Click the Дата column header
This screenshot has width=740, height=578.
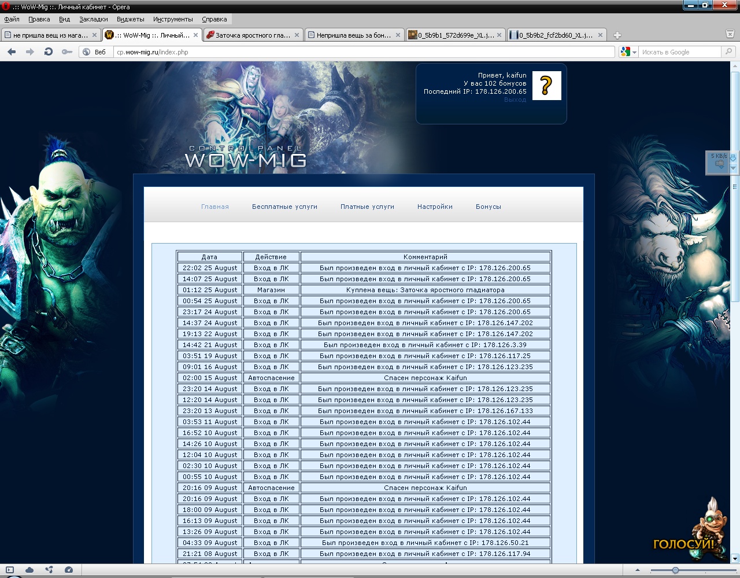tap(209, 257)
